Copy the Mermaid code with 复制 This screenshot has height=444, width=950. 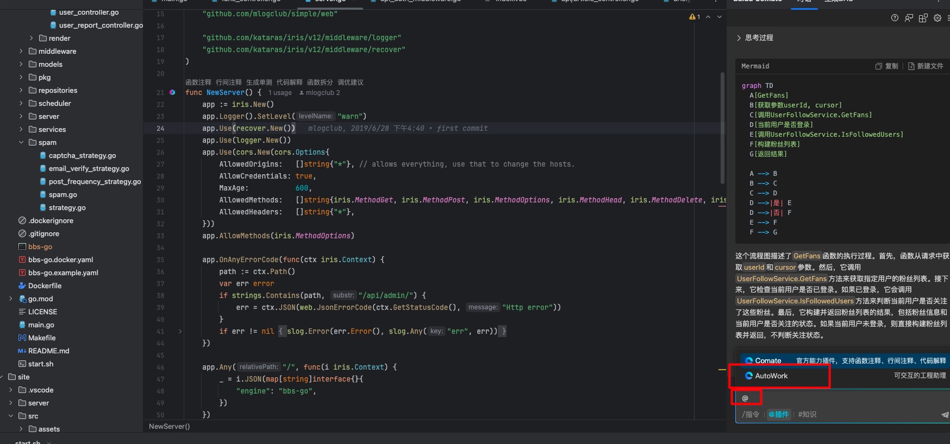coord(886,66)
